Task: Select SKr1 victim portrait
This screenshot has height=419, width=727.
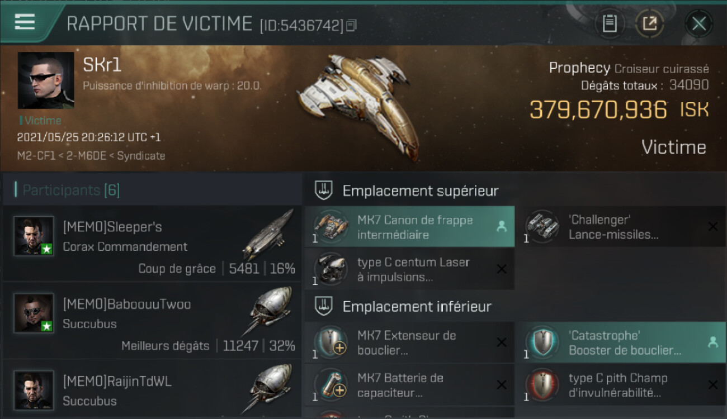Action: tap(46, 80)
